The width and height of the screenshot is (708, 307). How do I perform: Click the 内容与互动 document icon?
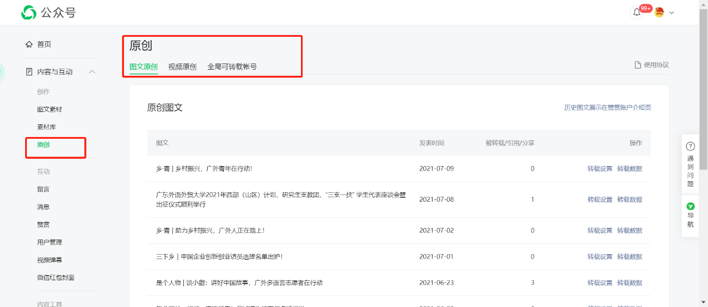click(x=29, y=72)
